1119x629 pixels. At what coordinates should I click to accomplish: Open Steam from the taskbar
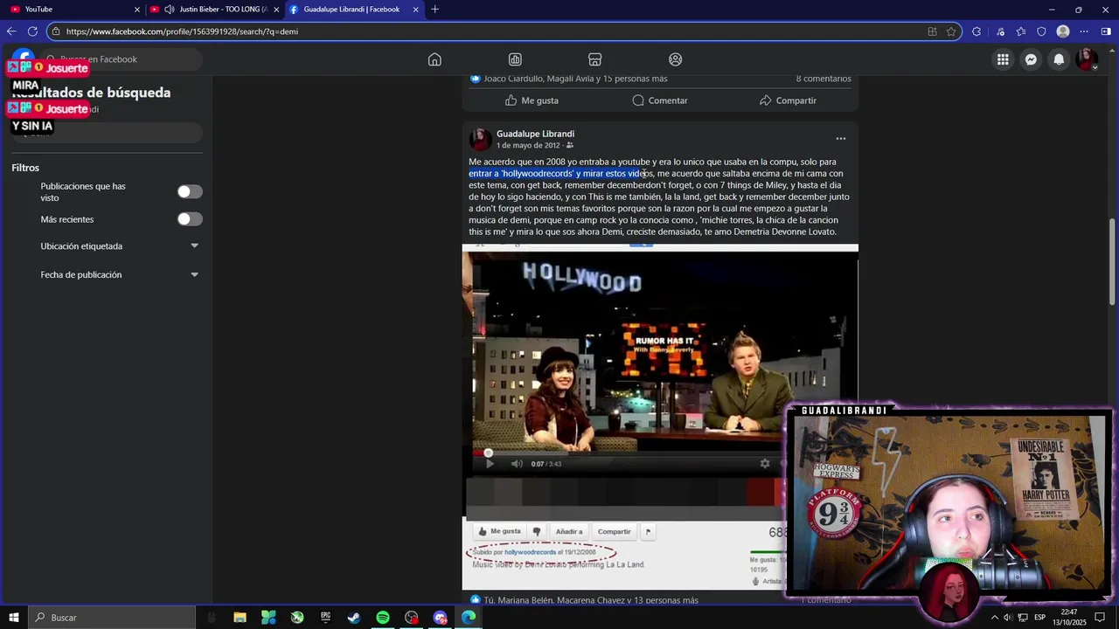pos(354,618)
